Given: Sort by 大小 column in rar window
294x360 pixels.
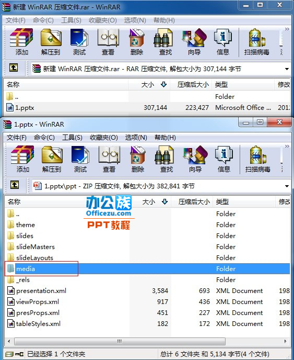Looking at the screenshot, I should pos(149,84).
